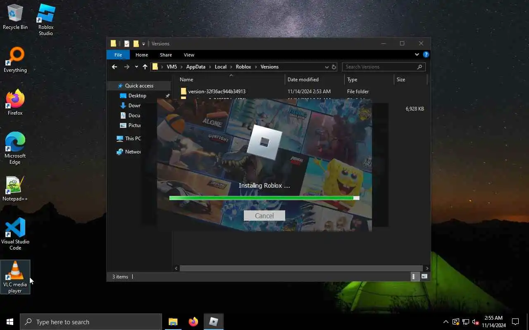This screenshot has height=330, width=529.
Task: Click the Roblox installation progress bar
Action: click(264, 198)
